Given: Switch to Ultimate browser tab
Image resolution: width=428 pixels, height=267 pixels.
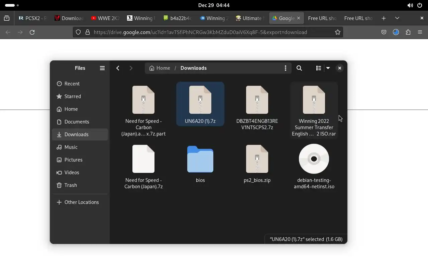Looking at the screenshot, I should (x=250, y=18).
